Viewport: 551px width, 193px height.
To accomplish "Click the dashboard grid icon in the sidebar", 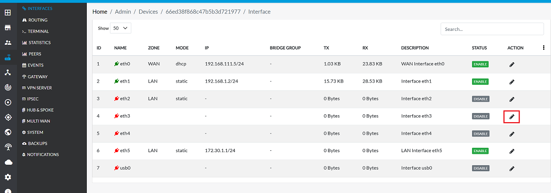I will pos(8,12).
